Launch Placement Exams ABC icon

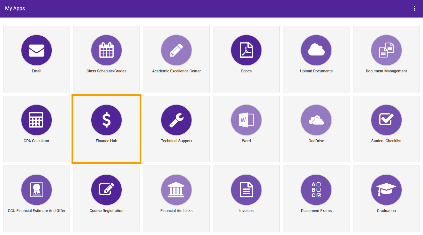click(x=316, y=190)
